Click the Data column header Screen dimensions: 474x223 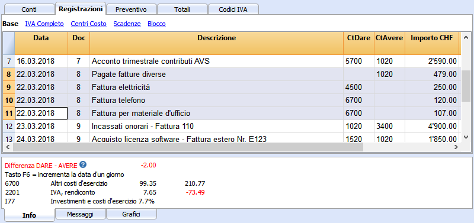click(41, 43)
